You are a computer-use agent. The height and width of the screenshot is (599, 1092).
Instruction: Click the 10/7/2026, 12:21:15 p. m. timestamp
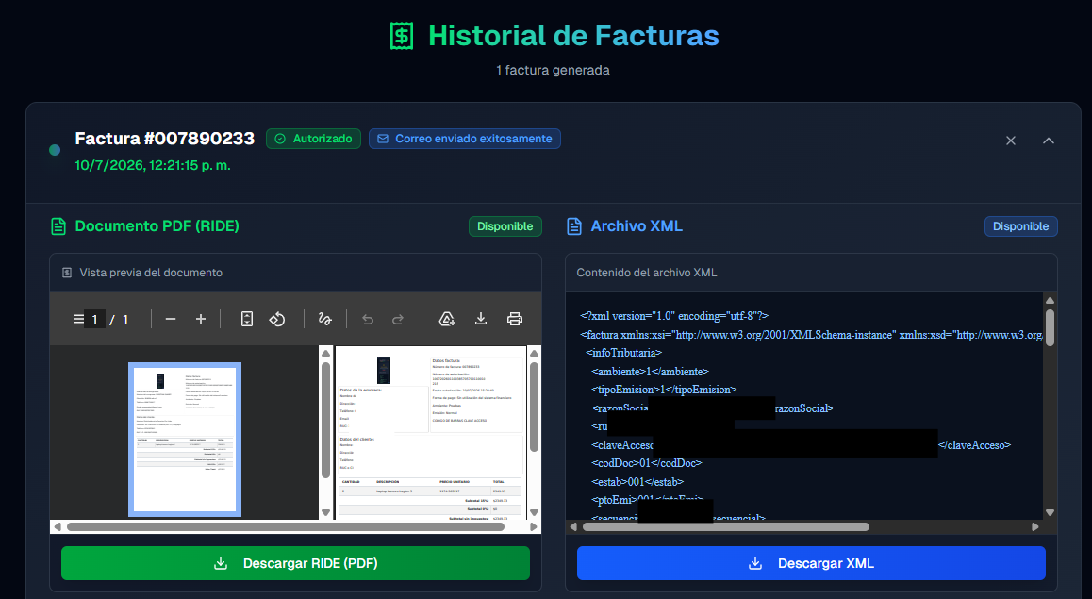click(153, 166)
